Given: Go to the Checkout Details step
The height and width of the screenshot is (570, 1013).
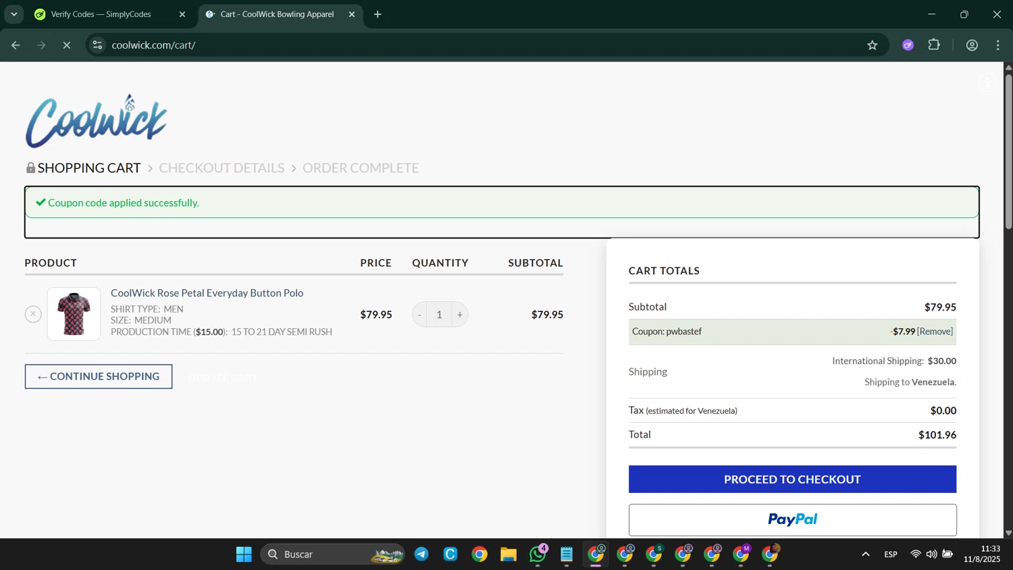Looking at the screenshot, I should point(222,167).
